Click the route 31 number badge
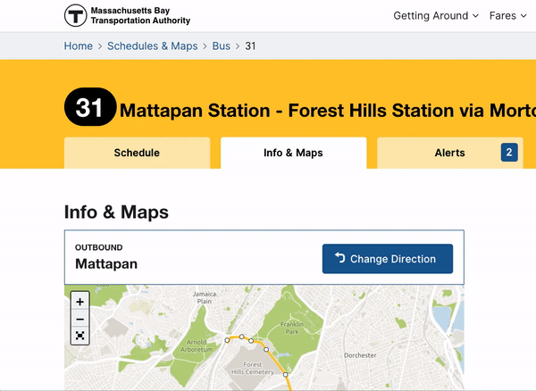 [x=90, y=107]
